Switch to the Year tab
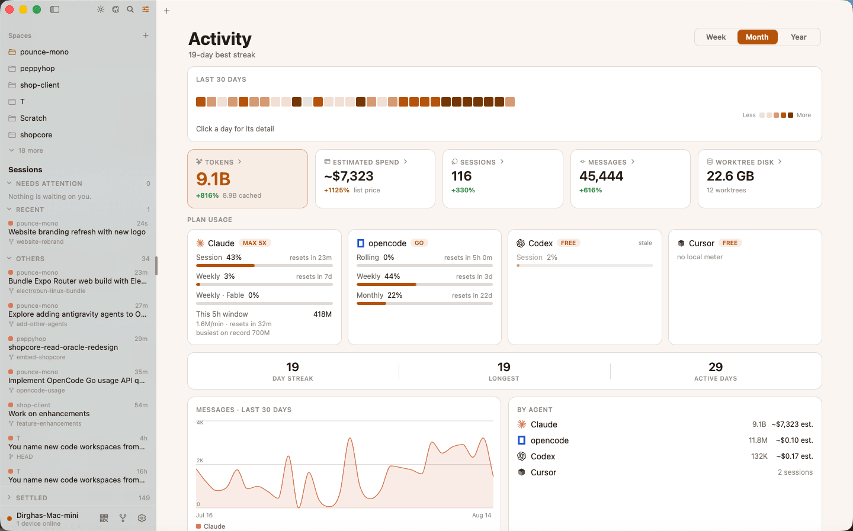853x531 pixels. coord(799,37)
